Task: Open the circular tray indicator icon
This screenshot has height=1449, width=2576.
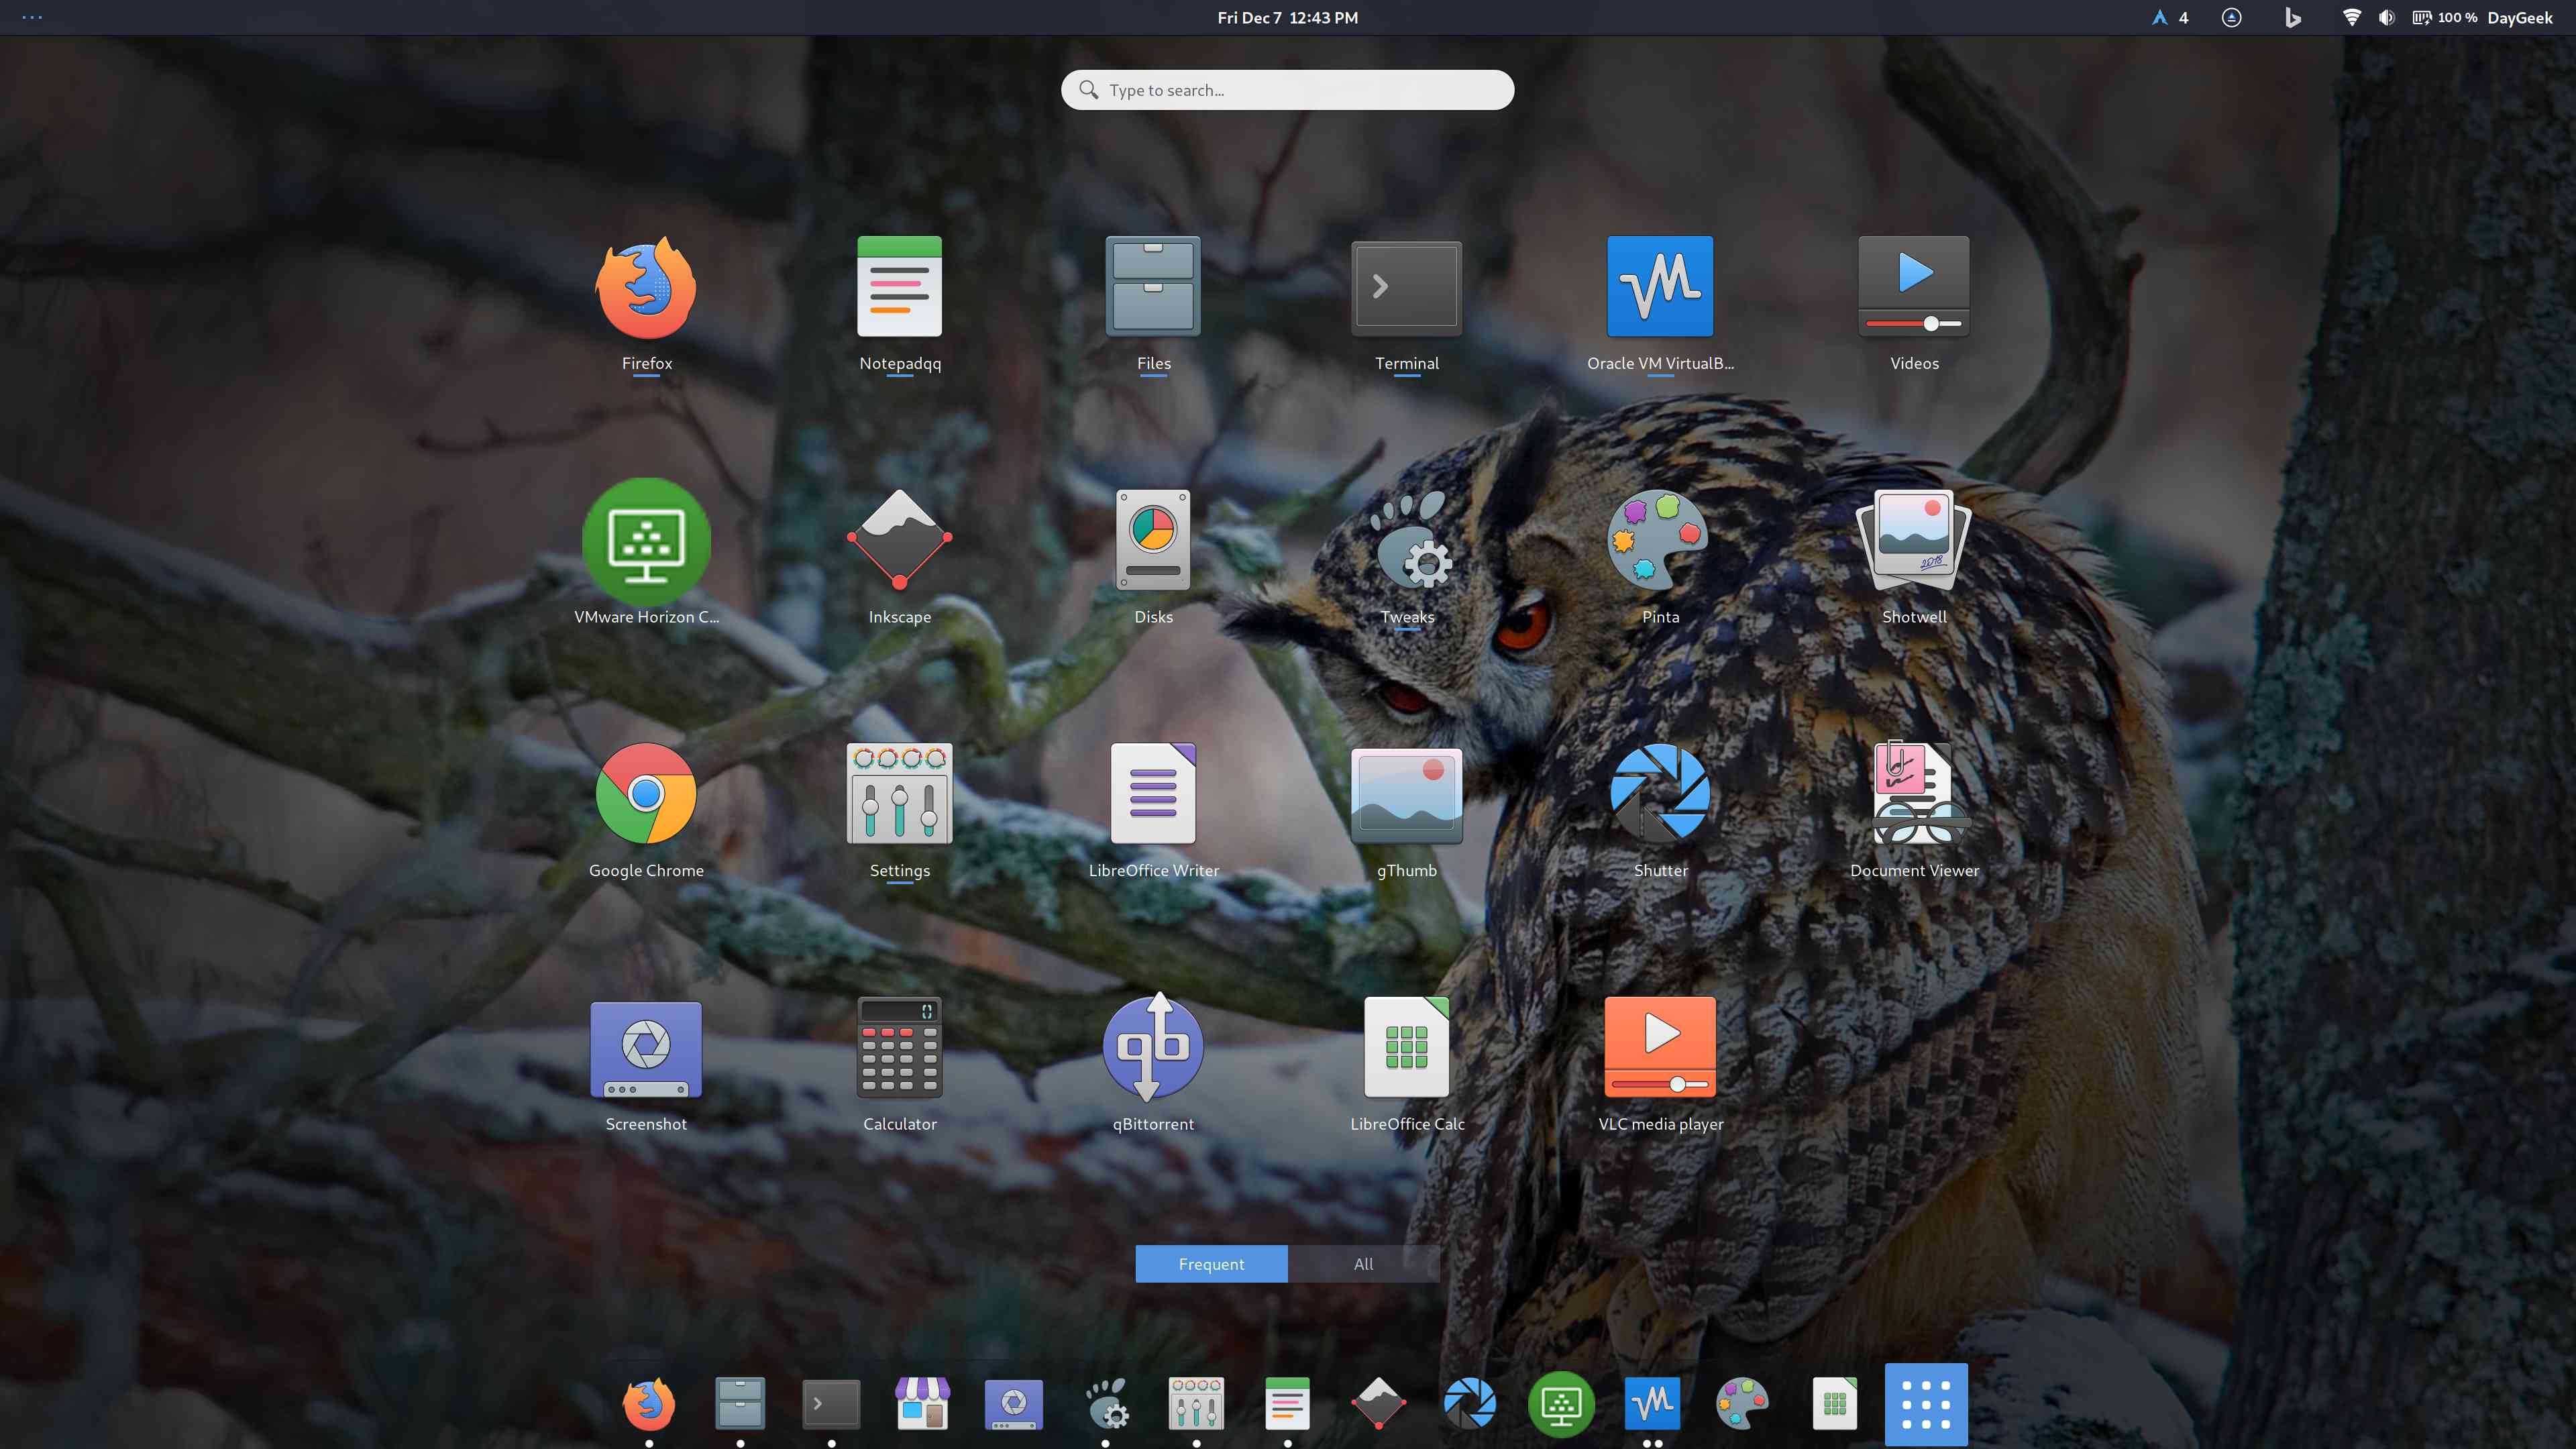Action: pyautogui.click(x=2231, y=17)
